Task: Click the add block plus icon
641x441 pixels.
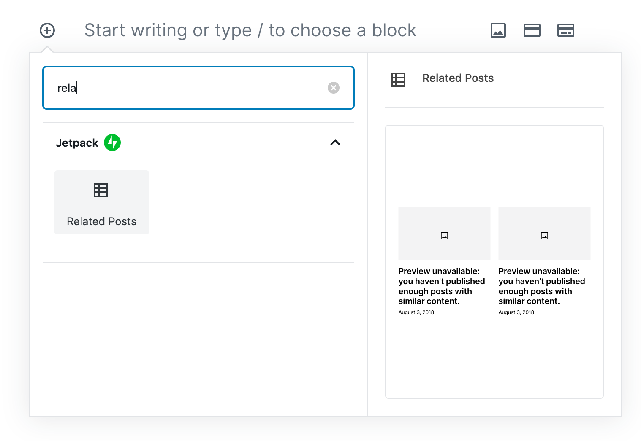Action: click(47, 30)
